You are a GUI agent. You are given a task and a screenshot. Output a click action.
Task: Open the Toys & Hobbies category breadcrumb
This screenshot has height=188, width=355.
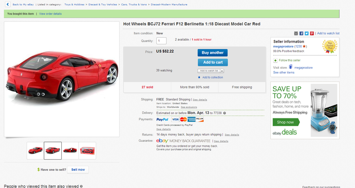[x=74, y=4]
